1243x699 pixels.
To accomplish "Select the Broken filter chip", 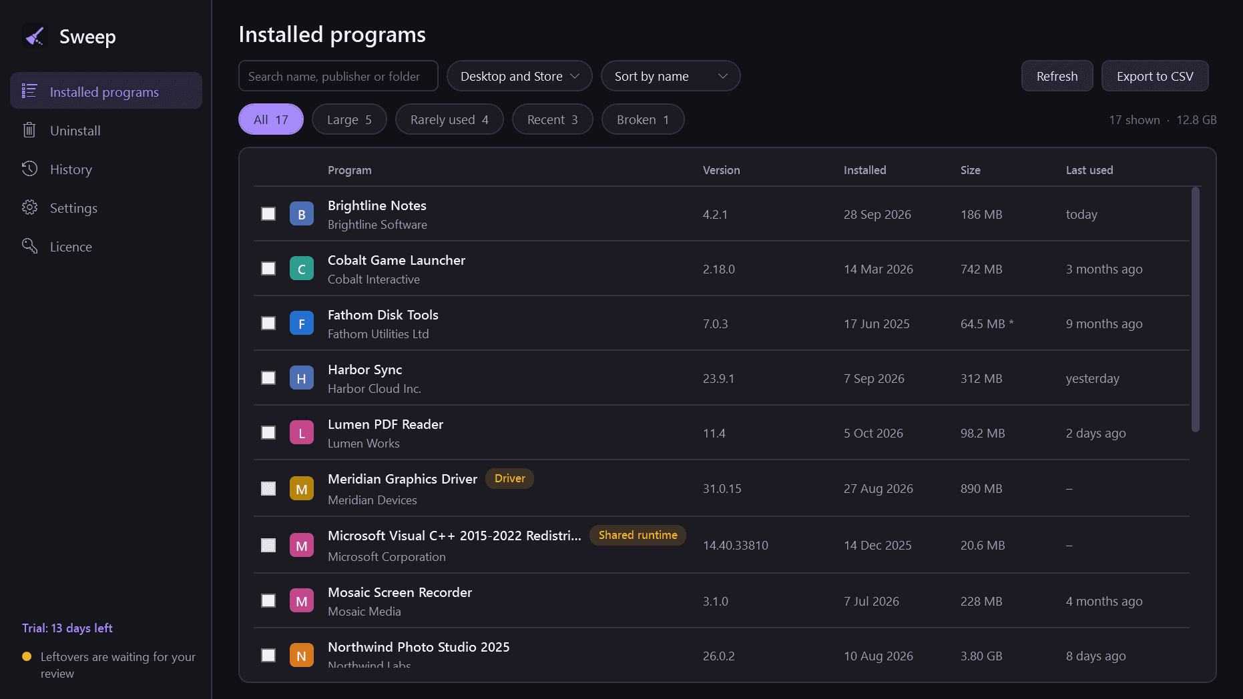I will tap(643, 119).
